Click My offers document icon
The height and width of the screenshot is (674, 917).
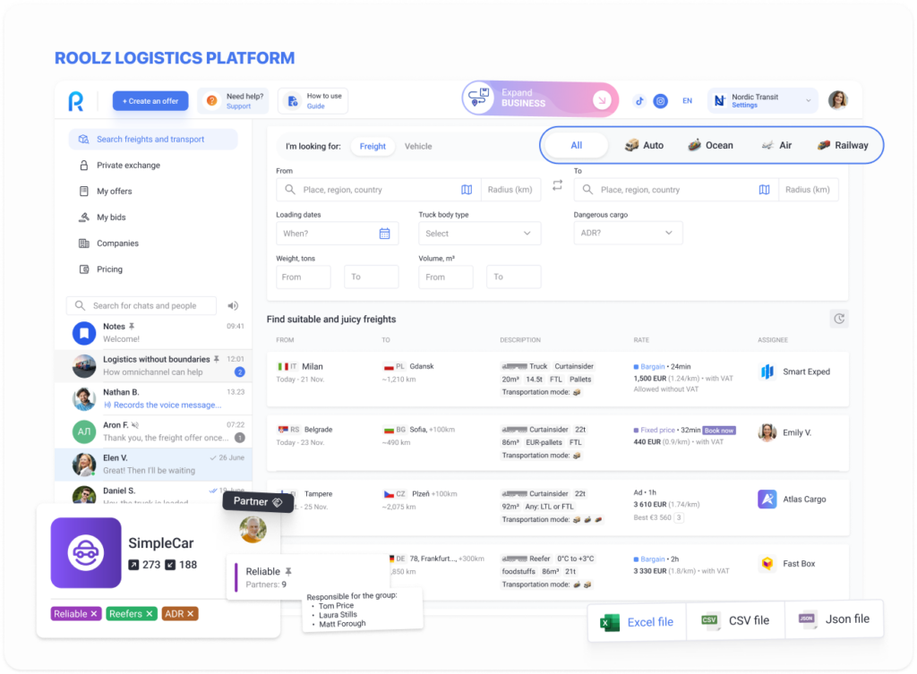tap(83, 192)
